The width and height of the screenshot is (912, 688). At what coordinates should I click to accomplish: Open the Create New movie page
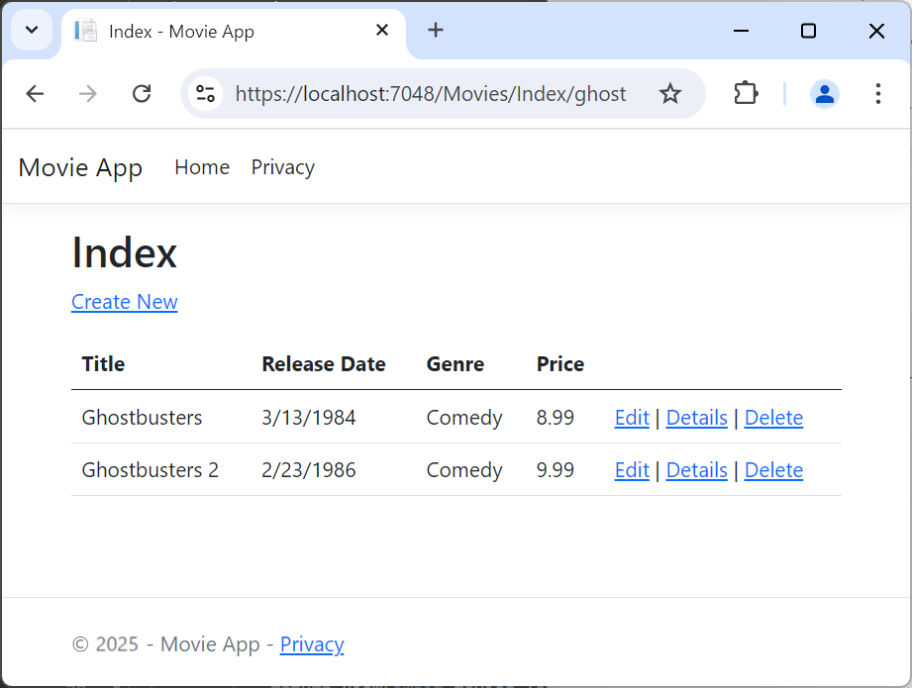tap(124, 302)
